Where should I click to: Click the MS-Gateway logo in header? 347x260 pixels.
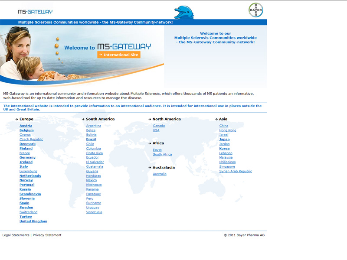35,12
